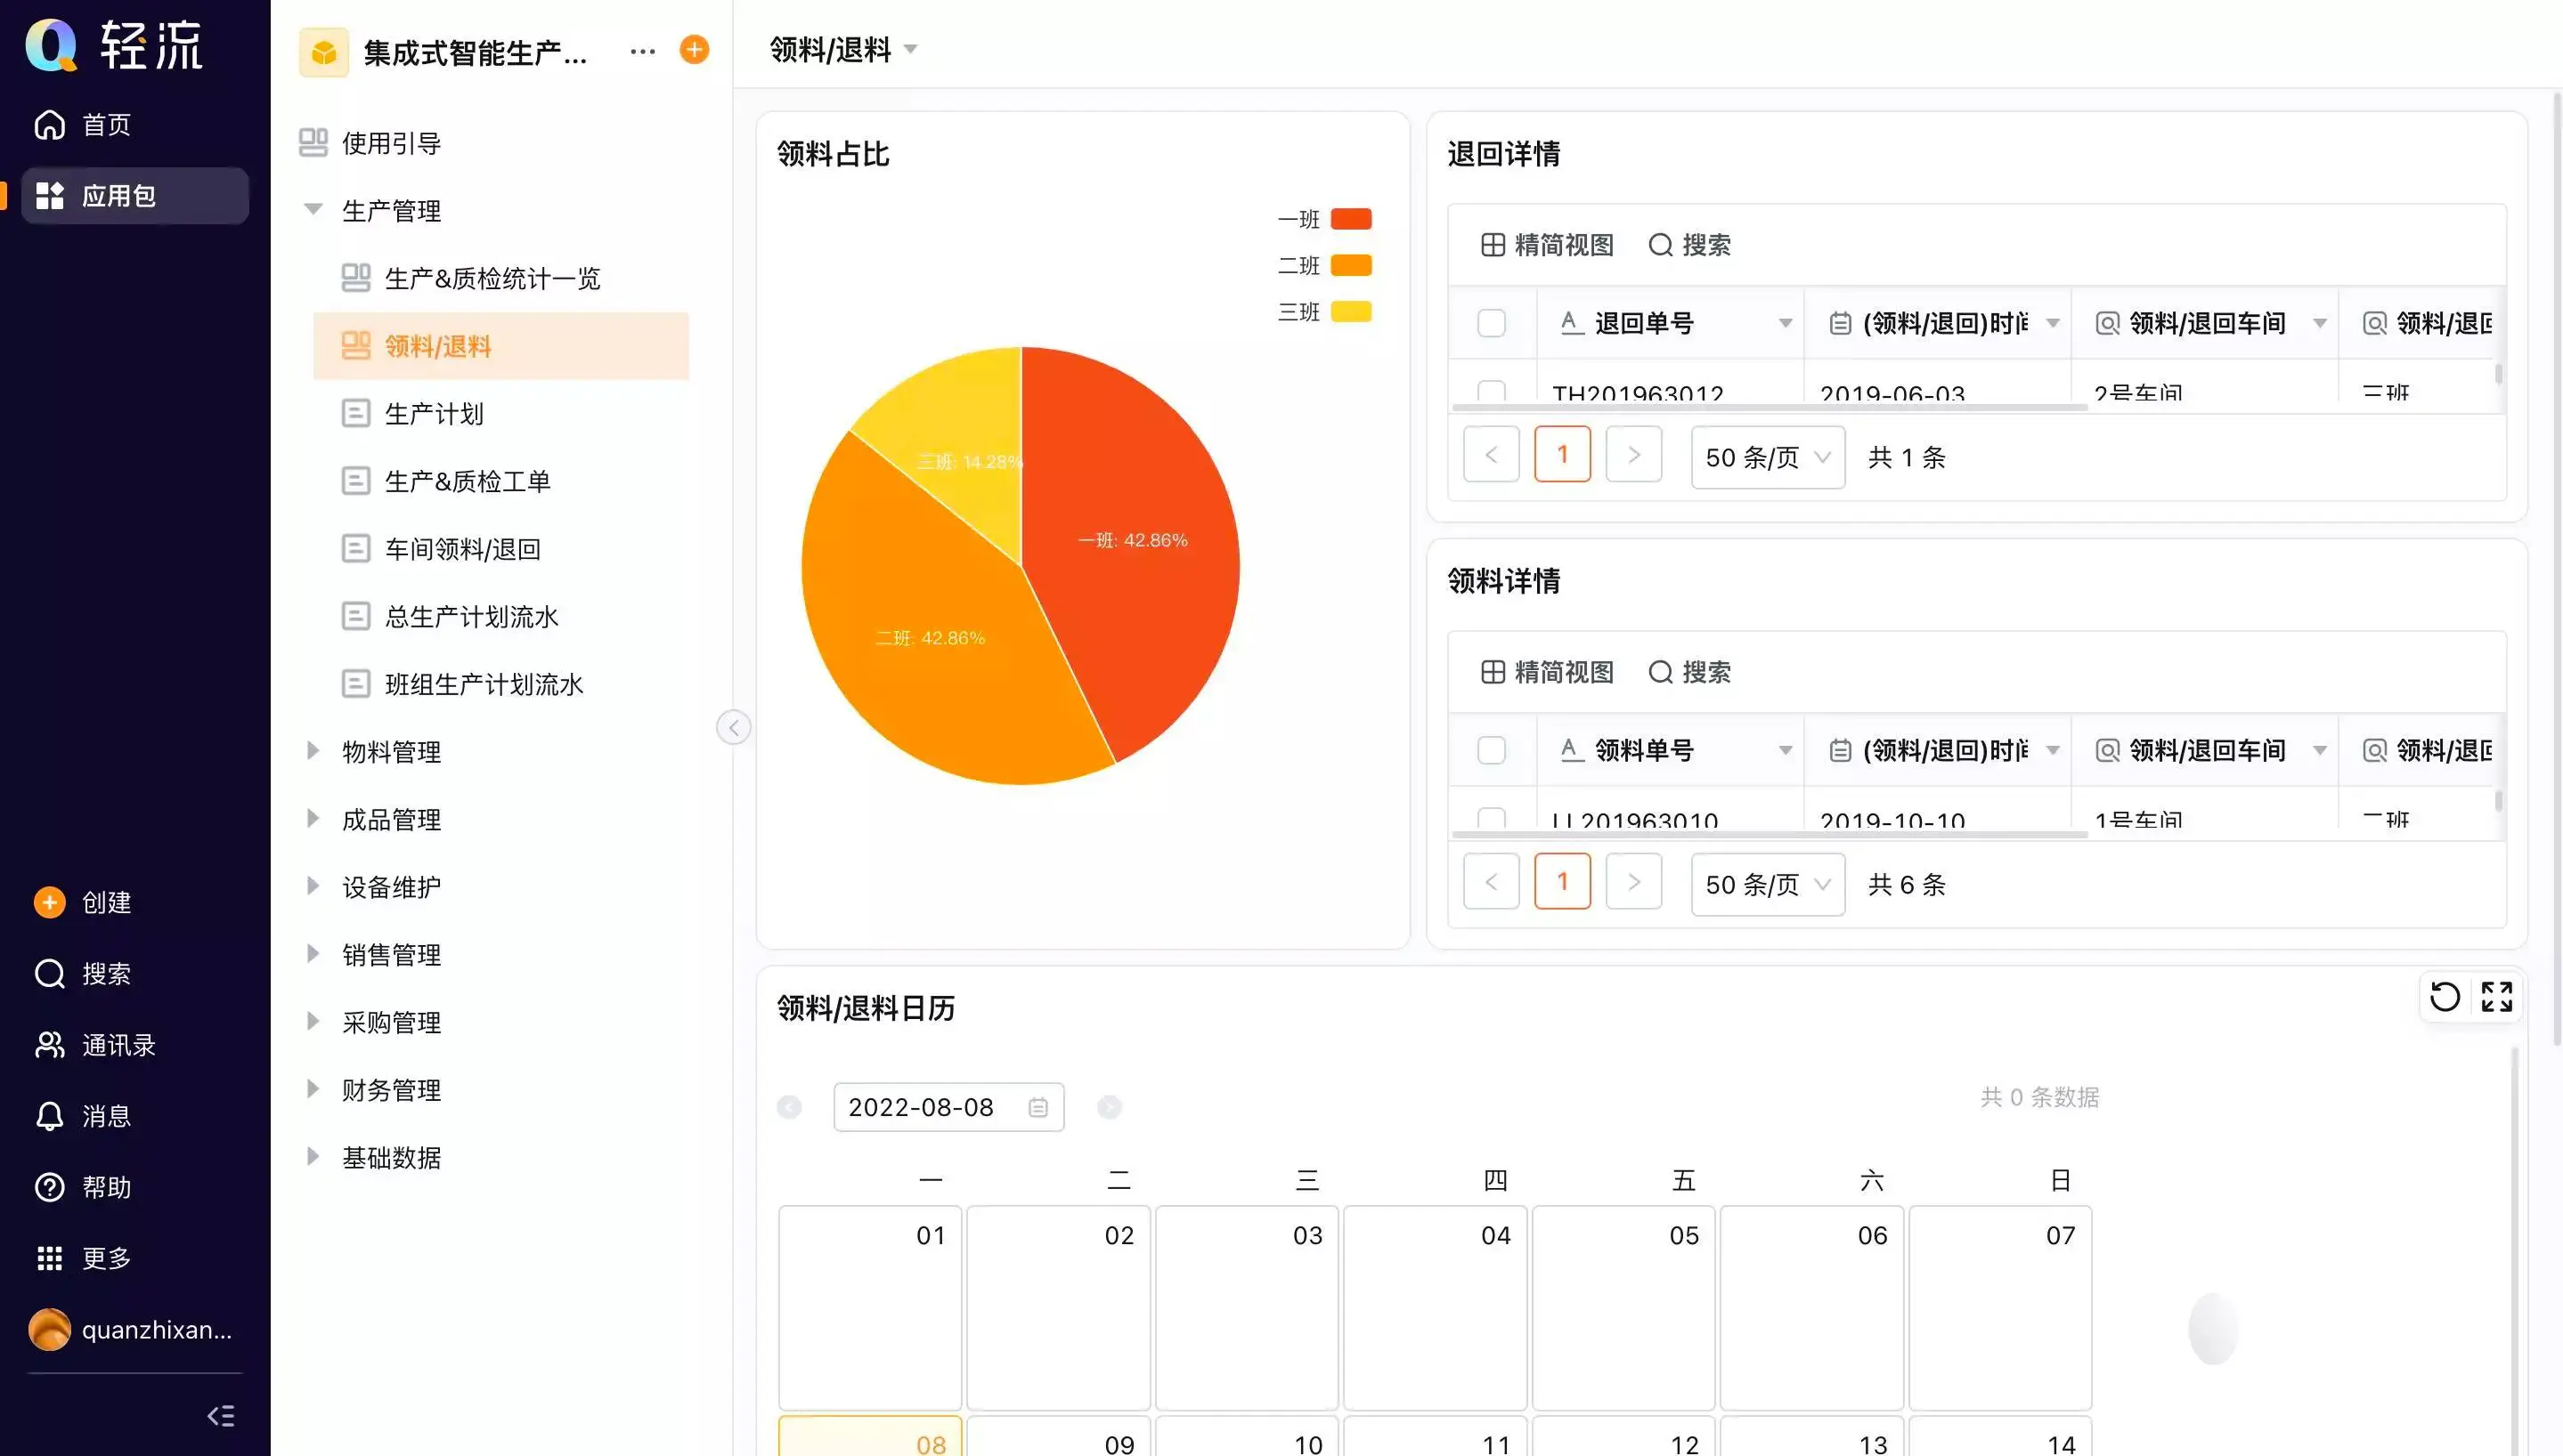The width and height of the screenshot is (2563, 1456).
Task: Collapse the app menu panel chevron
Action: click(733, 727)
